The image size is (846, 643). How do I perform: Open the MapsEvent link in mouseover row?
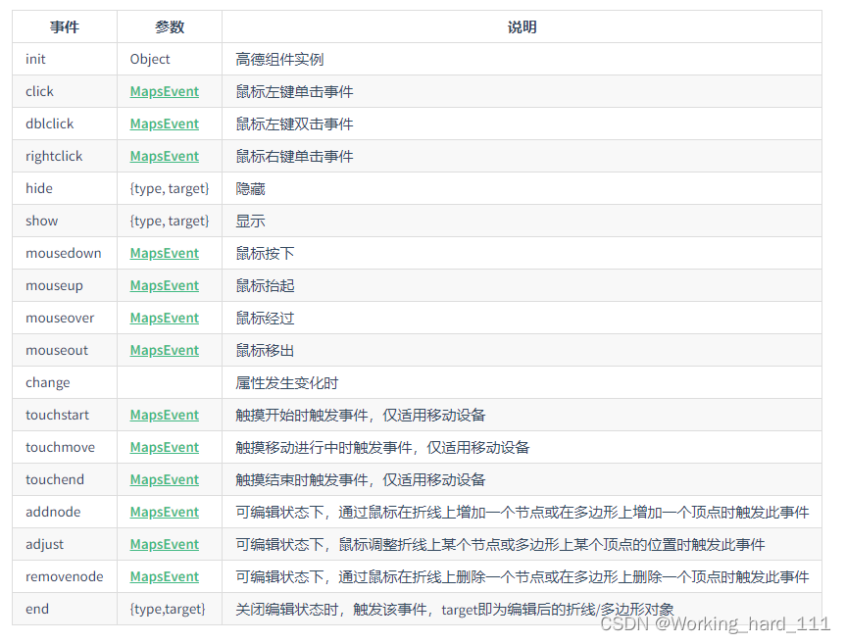pos(165,319)
